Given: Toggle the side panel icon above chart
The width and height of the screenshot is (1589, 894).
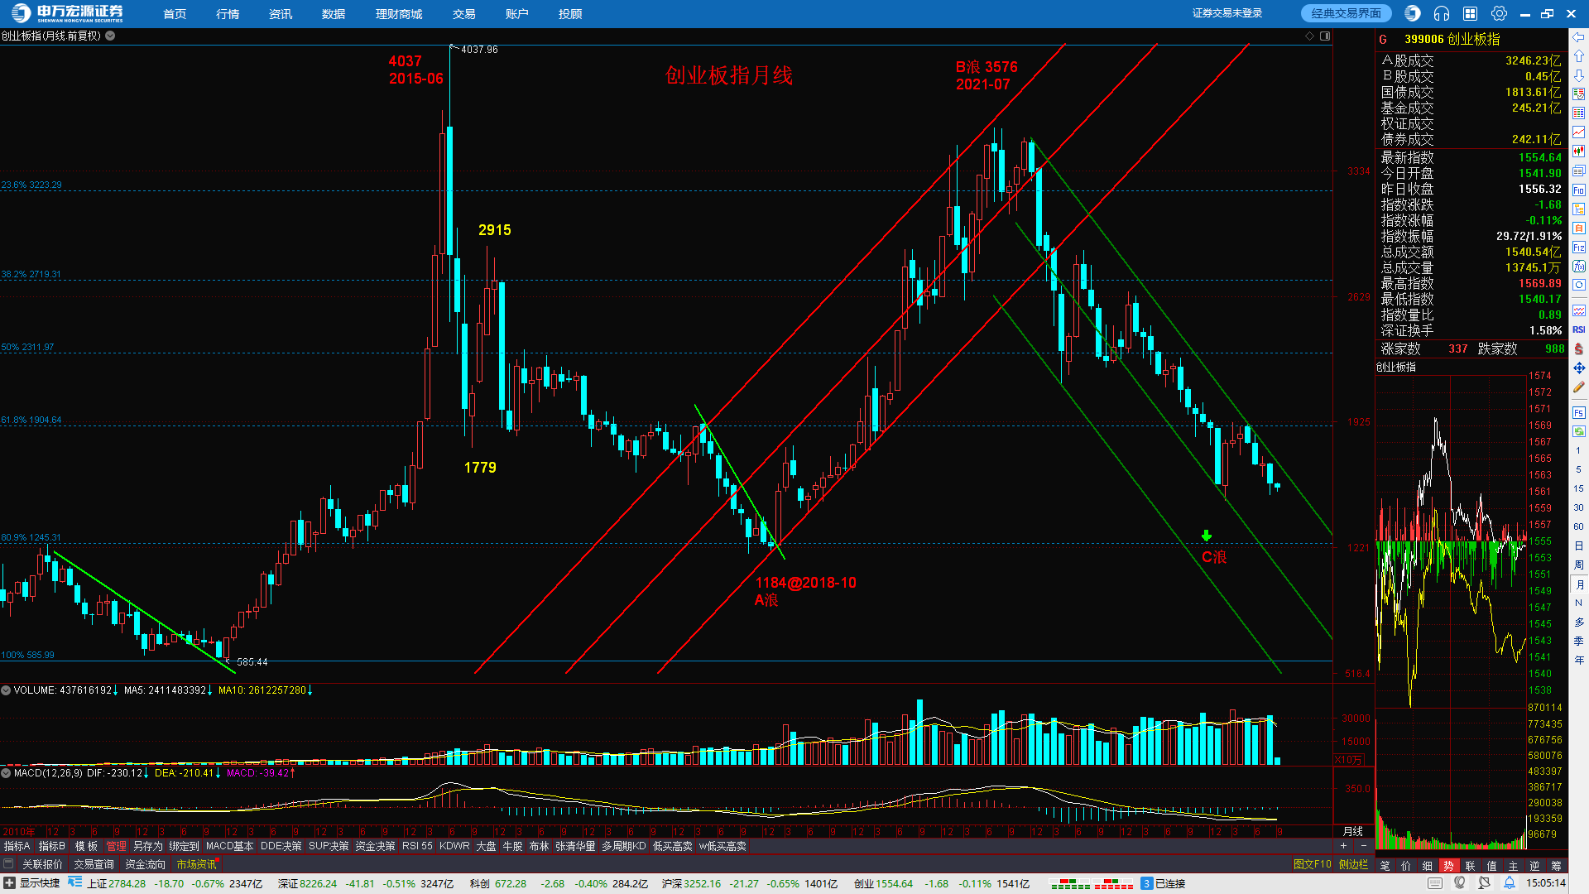Looking at the screenshot, I should click(x=1325, y=36).
